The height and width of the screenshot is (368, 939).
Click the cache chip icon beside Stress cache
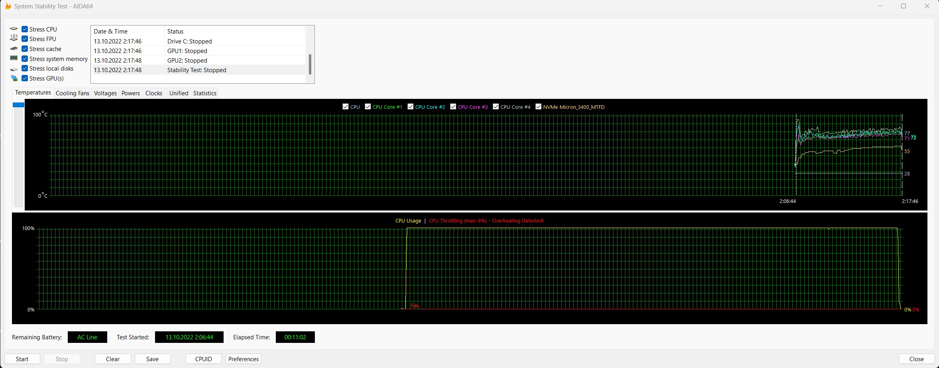14,49
